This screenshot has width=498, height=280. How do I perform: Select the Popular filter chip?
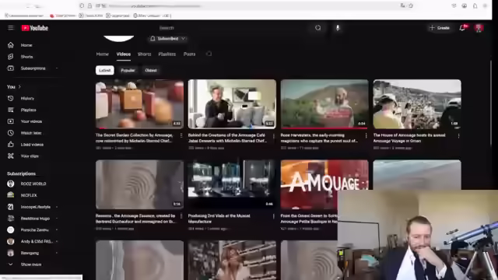(128, 70)
